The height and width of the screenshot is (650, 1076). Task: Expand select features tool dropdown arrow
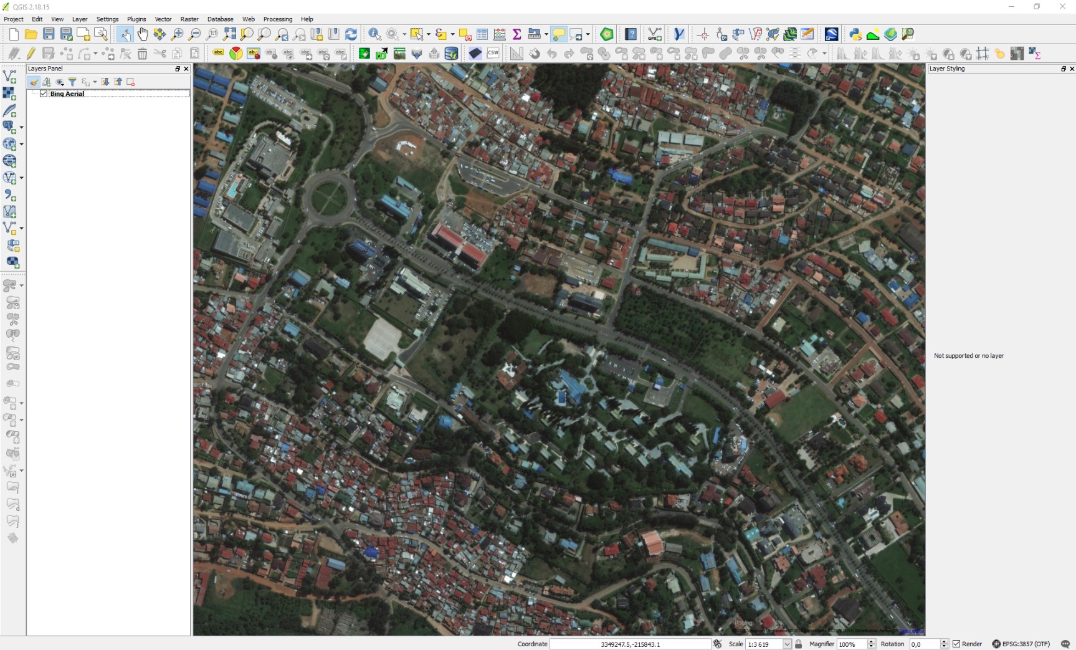(x=428, y=34)
